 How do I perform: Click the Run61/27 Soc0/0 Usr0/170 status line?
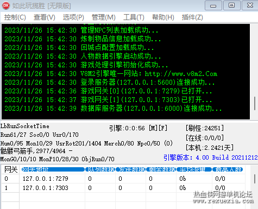[40, 135]
